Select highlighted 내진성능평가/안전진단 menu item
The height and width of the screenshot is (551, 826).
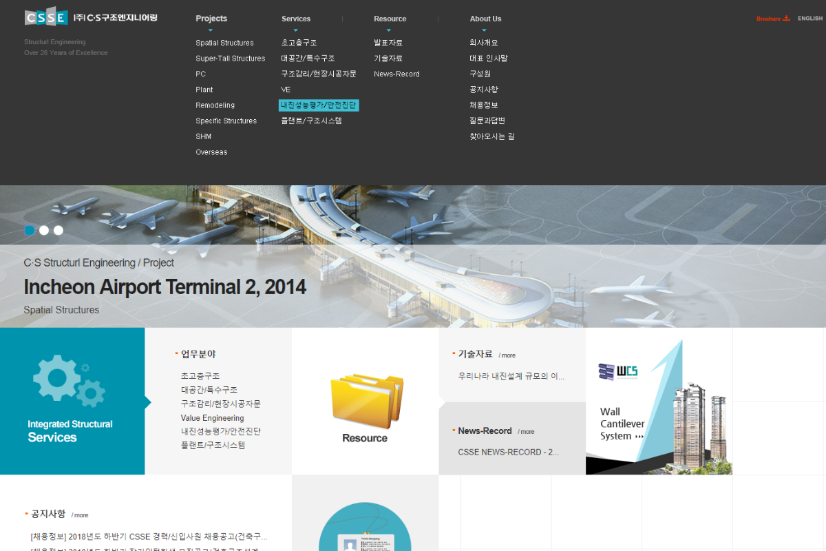[319, 105]
